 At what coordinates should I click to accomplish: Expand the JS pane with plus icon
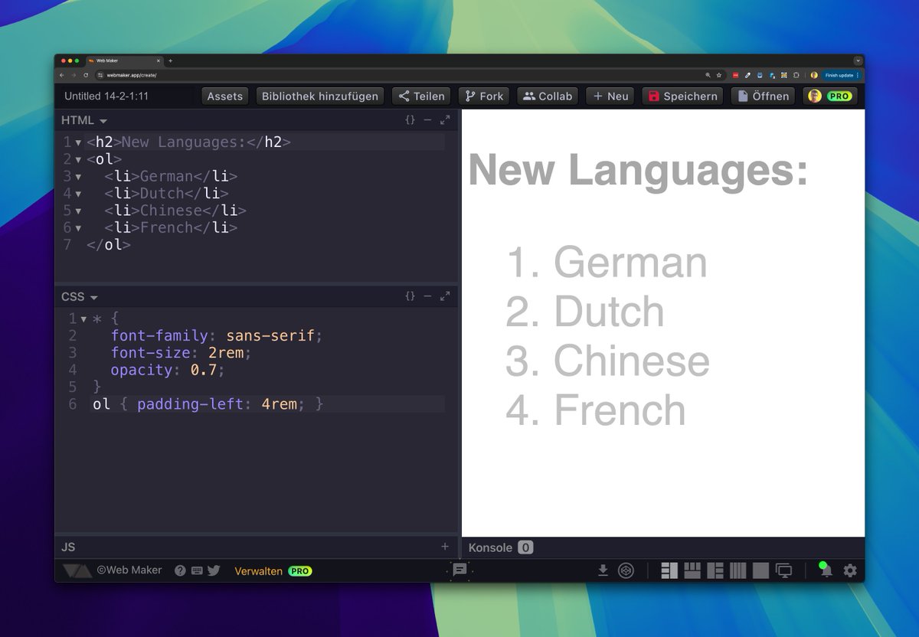tap(445, 547)
